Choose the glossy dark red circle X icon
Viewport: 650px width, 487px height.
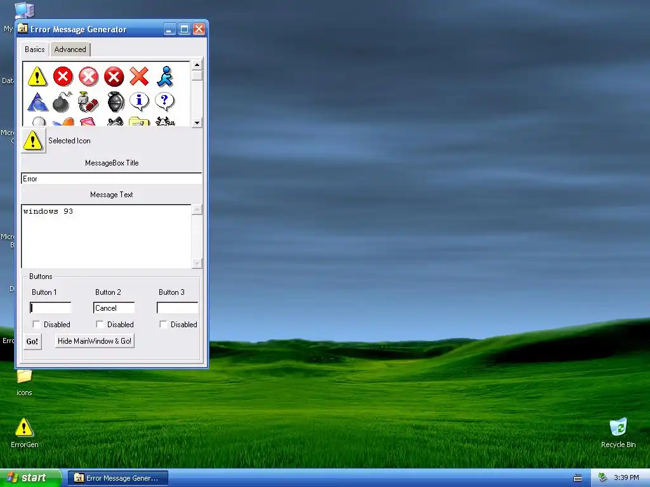point(114,77)
